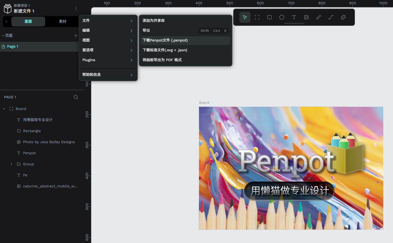Click text icon of 用懒猫做专业设计 layer
Screen dimensions: 393x243
pyautogui.click(x=19, y=120)
